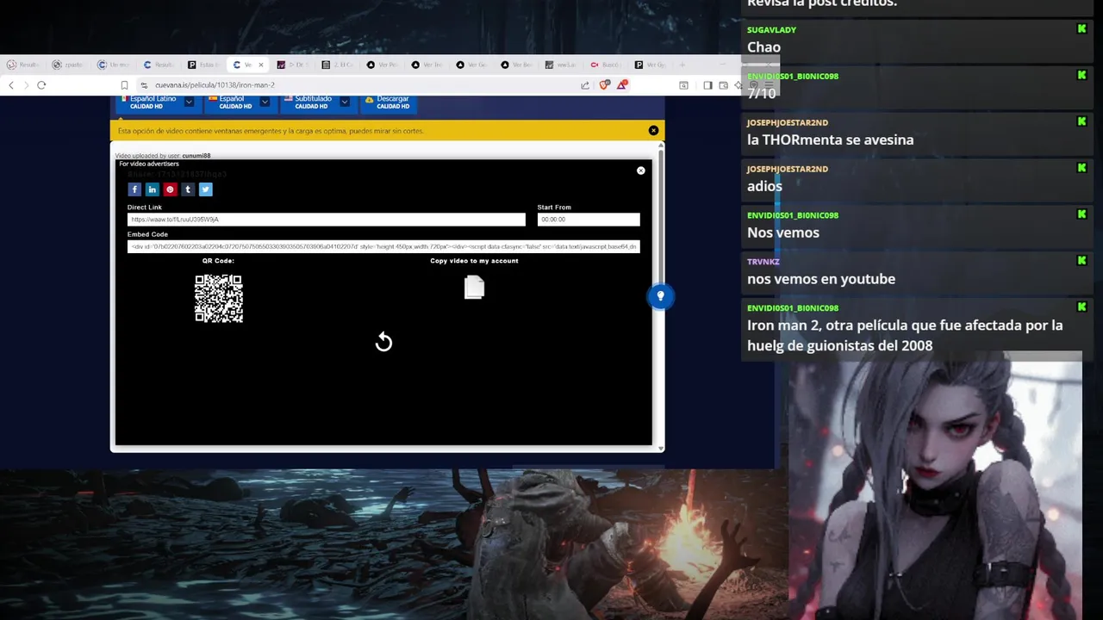Click the K badge on 'la THORmenta' message

[1081, 121]
